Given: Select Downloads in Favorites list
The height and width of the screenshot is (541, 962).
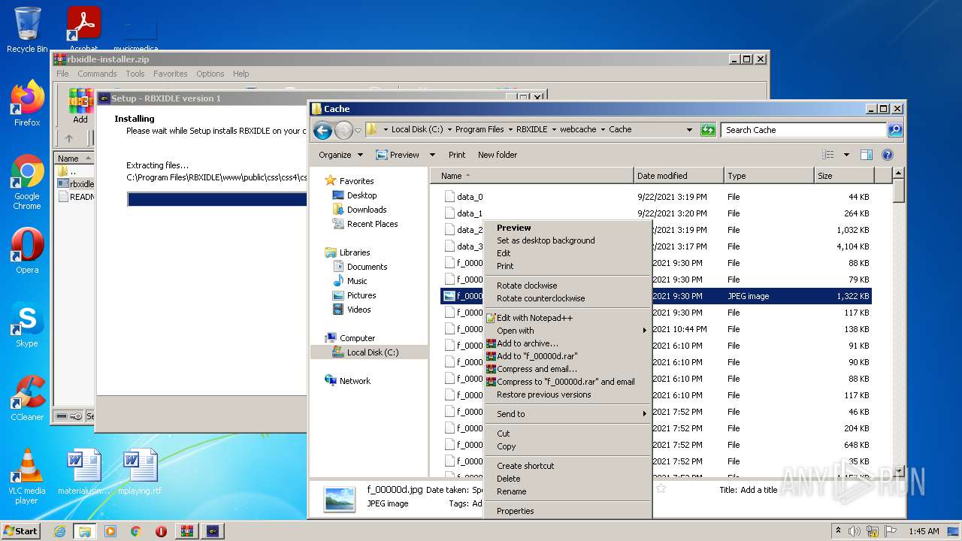Looking at the screenshot, I should tap(367, 210).
